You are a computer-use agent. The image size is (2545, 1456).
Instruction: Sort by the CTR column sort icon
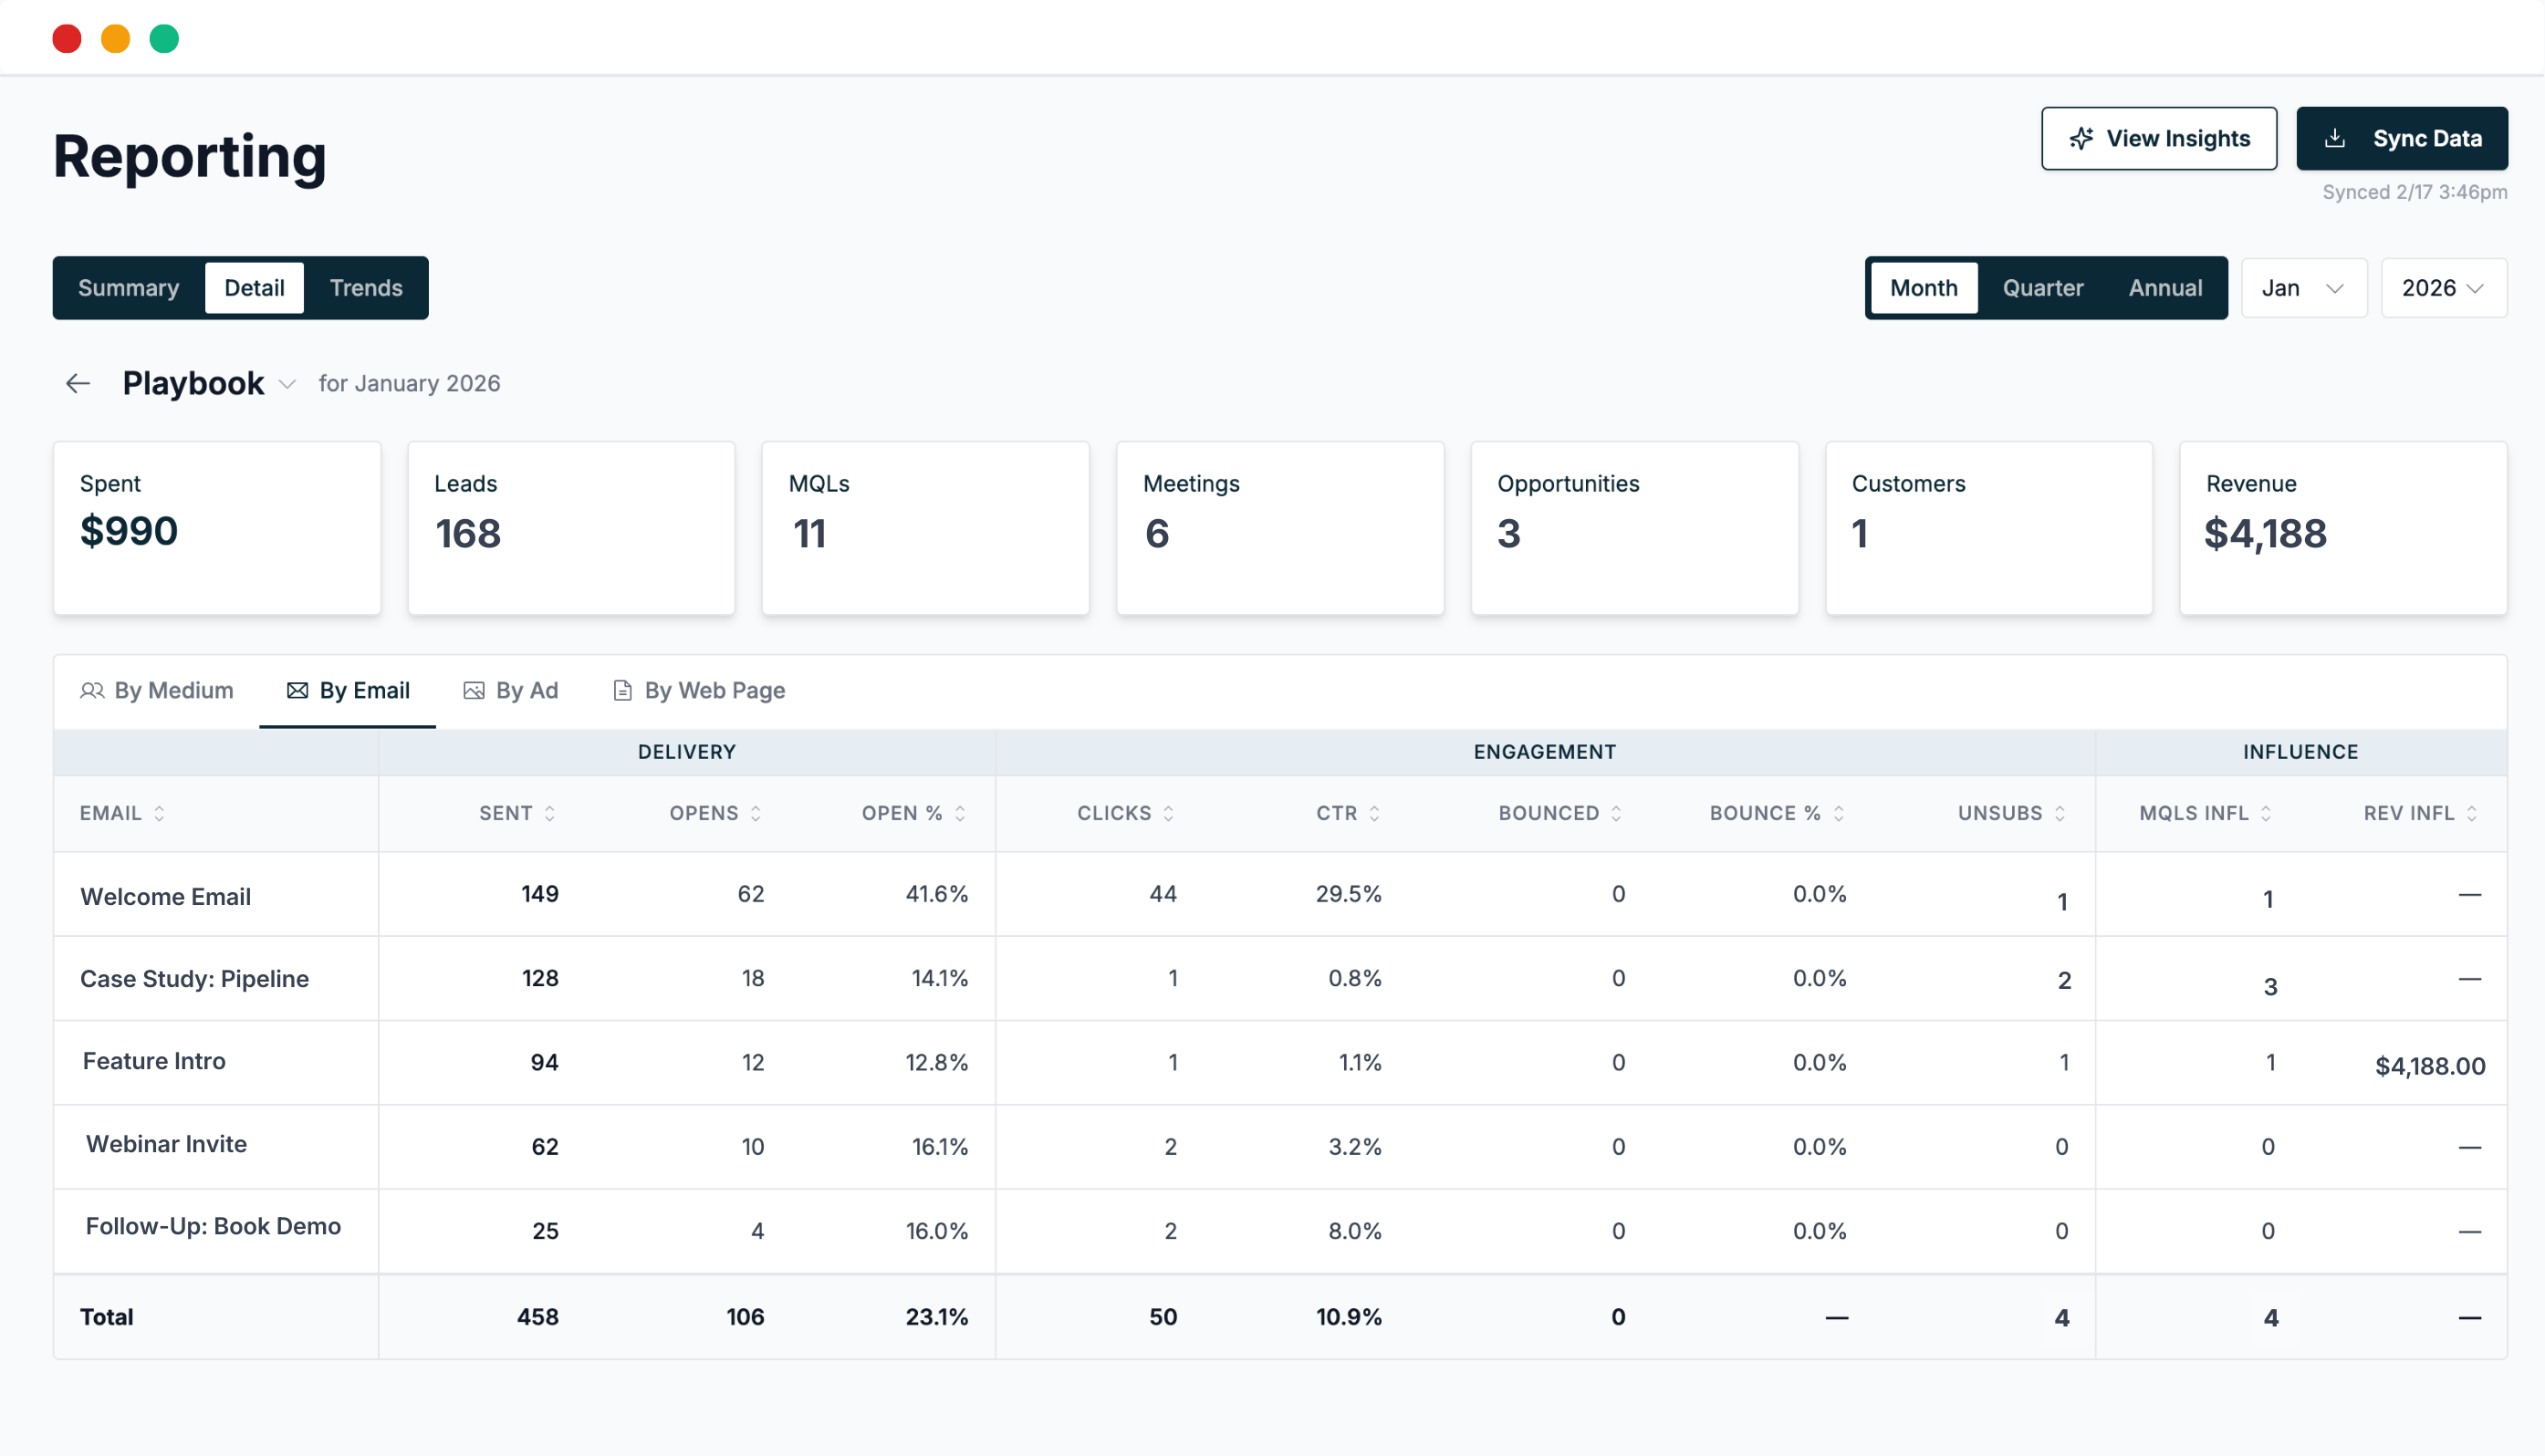pos(1374,814)
